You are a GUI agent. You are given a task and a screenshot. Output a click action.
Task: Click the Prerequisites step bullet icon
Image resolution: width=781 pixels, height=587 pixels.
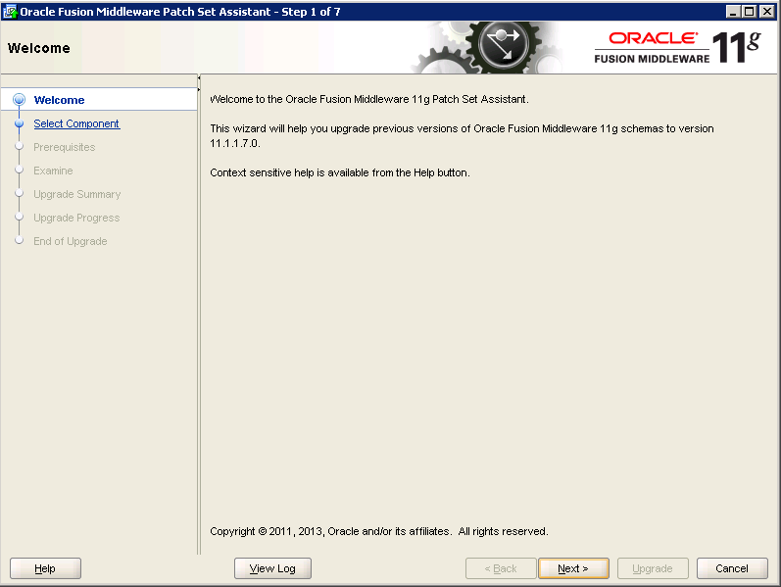[19, 146]
